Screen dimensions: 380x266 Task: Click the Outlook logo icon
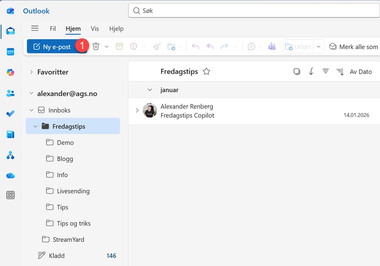pyautogui.click(x=10, y=11)
